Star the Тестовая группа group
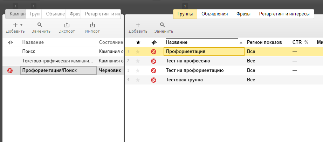Screen dimensions: 323x142 138,80
